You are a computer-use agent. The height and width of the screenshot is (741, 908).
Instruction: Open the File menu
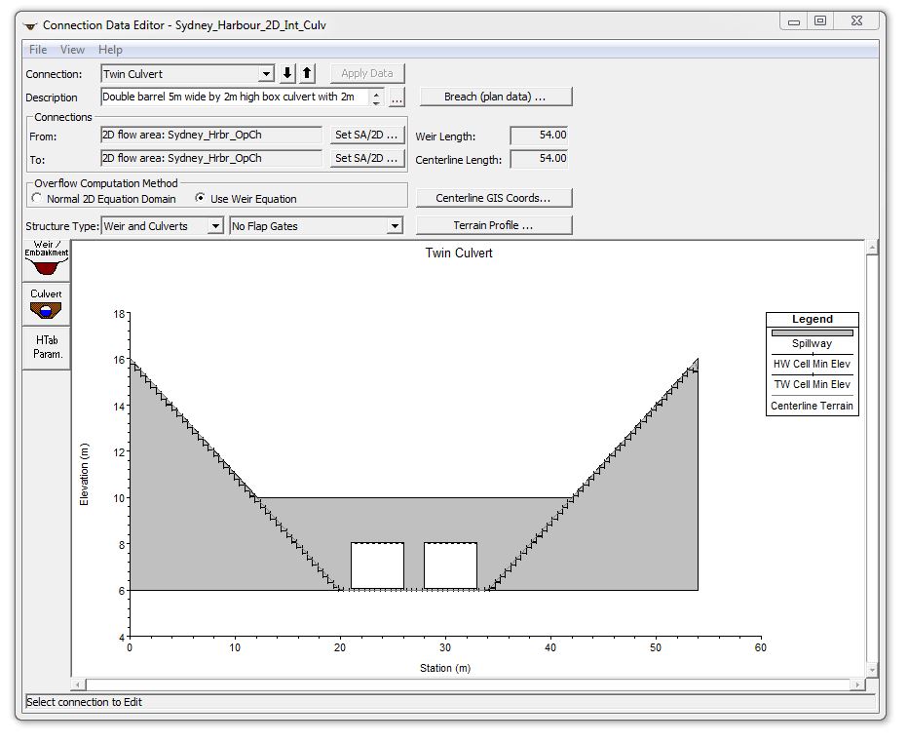tap(38, 50)
